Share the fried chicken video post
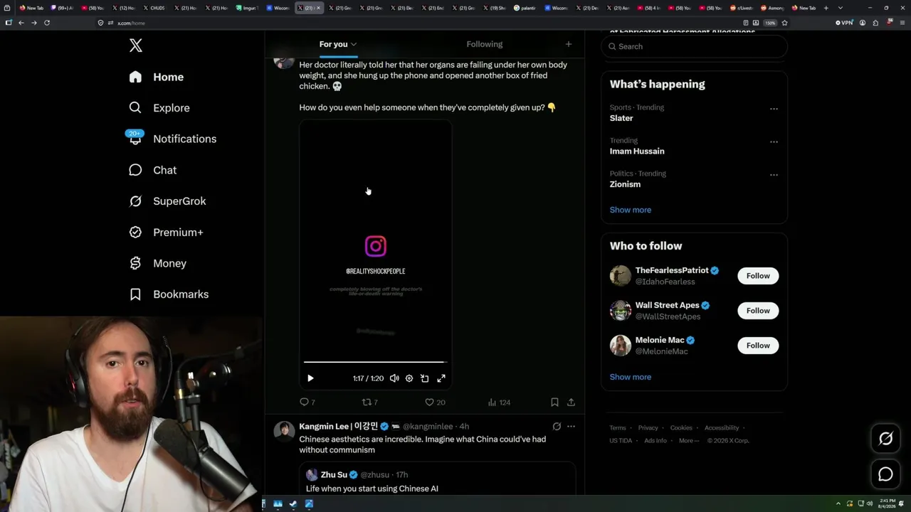This screenshot has height=512, width=911. [571, 402]
